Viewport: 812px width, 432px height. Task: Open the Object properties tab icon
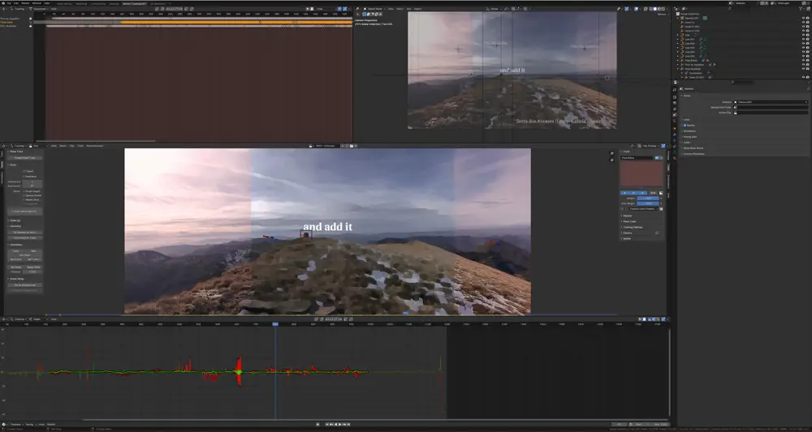pyautogui.click(x=675, y=128)
